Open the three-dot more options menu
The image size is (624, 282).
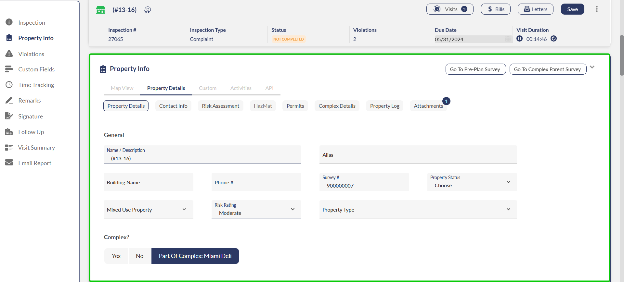click(597, 9)
